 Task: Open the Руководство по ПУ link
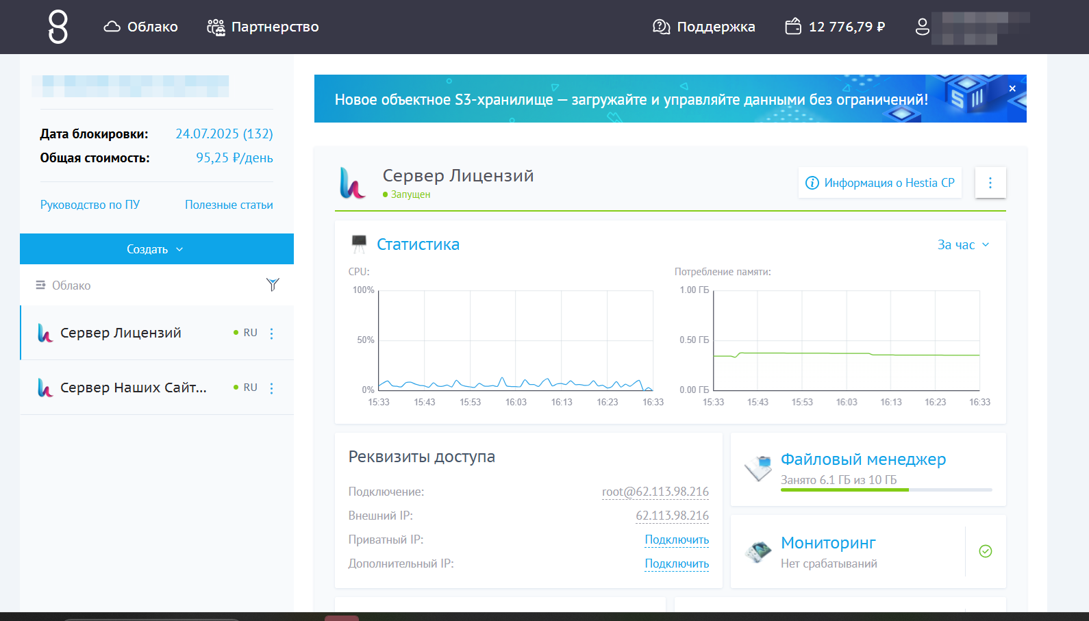(x=90, y=205)
